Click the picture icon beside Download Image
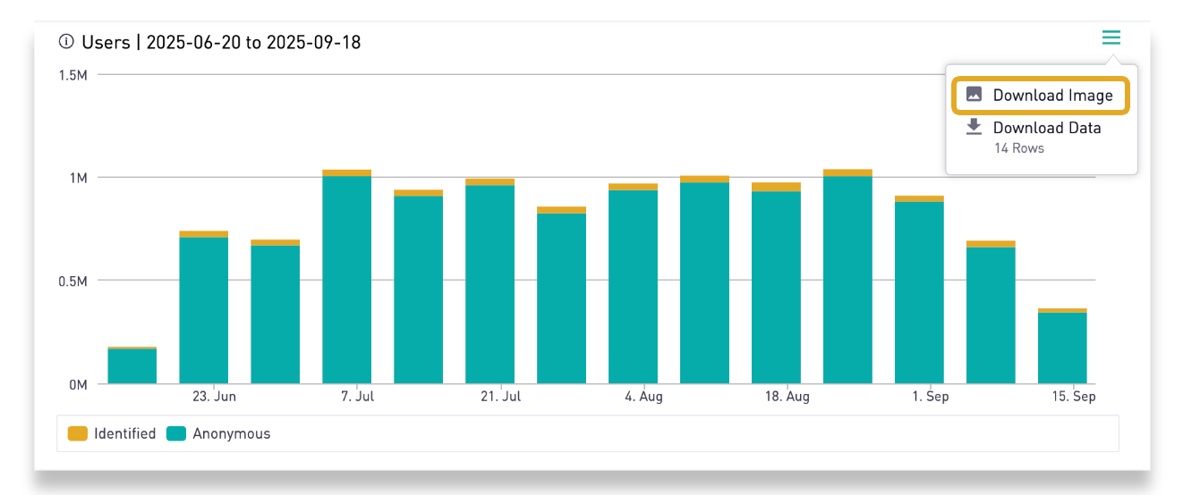Image resolution: width=1183 pixels, height=495 pixels. (x=974, y=95)
